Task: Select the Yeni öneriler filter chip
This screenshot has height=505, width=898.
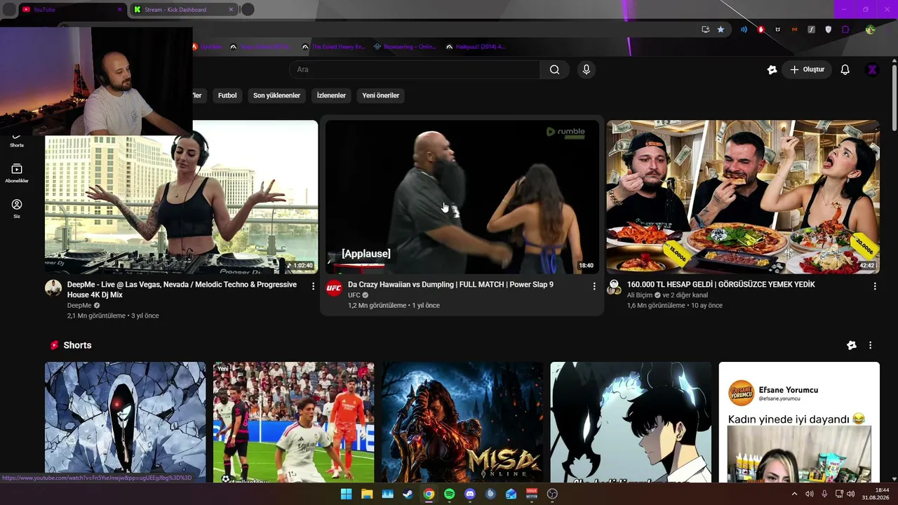Action: tap(381, 95)
